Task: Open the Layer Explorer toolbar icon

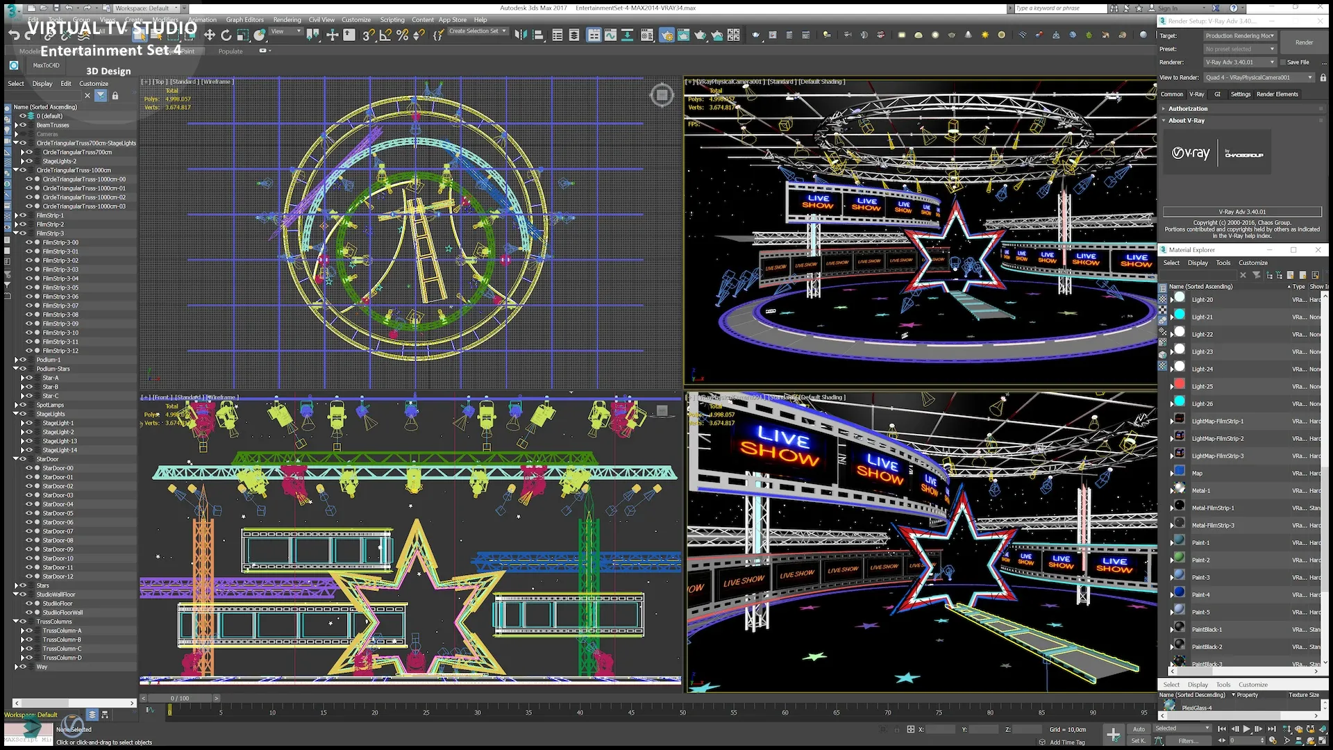Action: pyautogui.click(x=574, y=33)
